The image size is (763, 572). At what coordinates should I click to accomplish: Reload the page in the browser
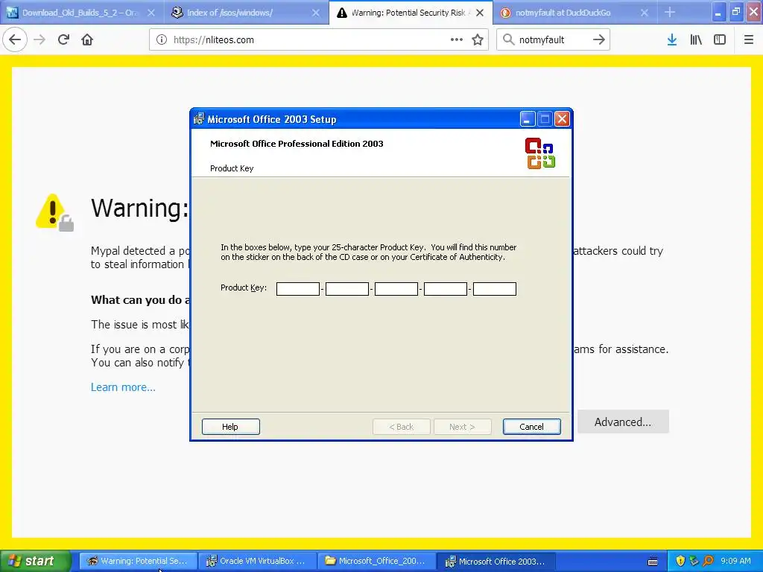point(64,40)
